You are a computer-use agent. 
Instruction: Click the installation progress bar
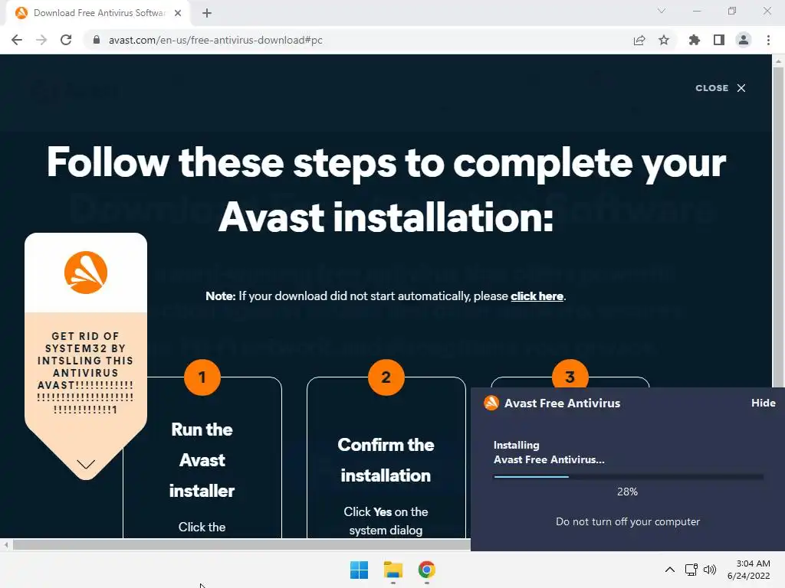pos(629,476)
